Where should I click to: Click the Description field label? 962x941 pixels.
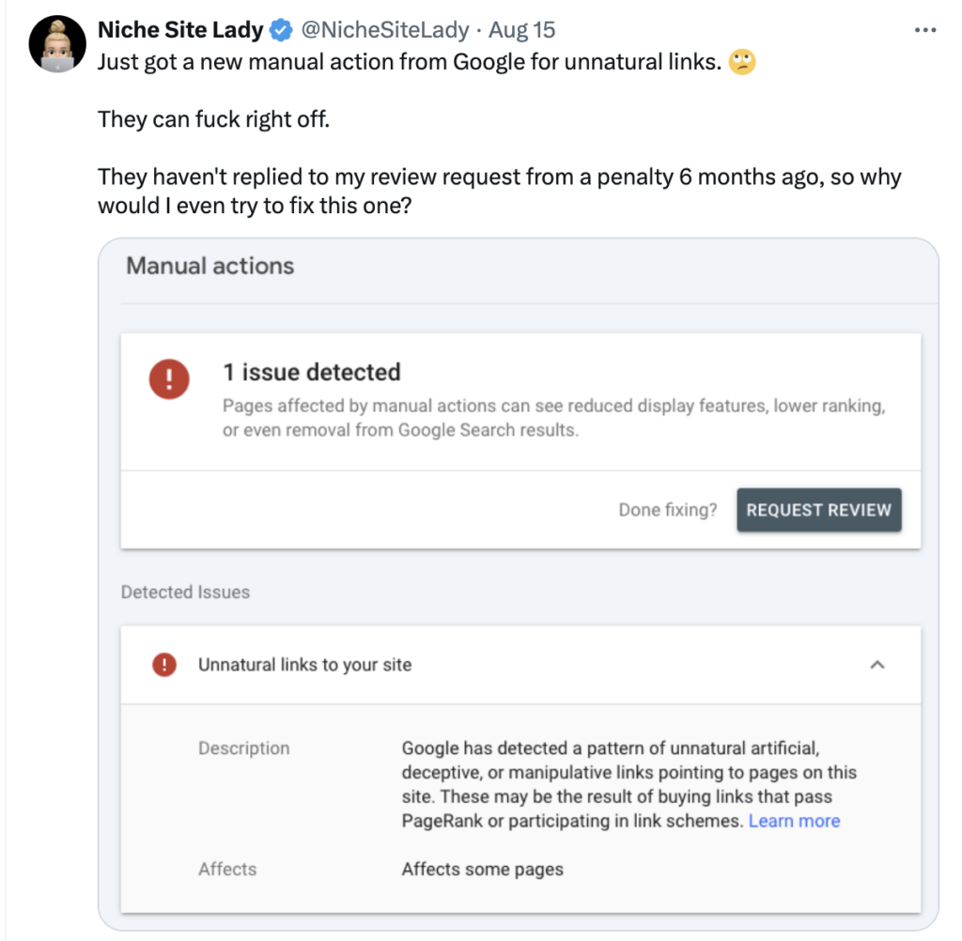pos(244,748)
